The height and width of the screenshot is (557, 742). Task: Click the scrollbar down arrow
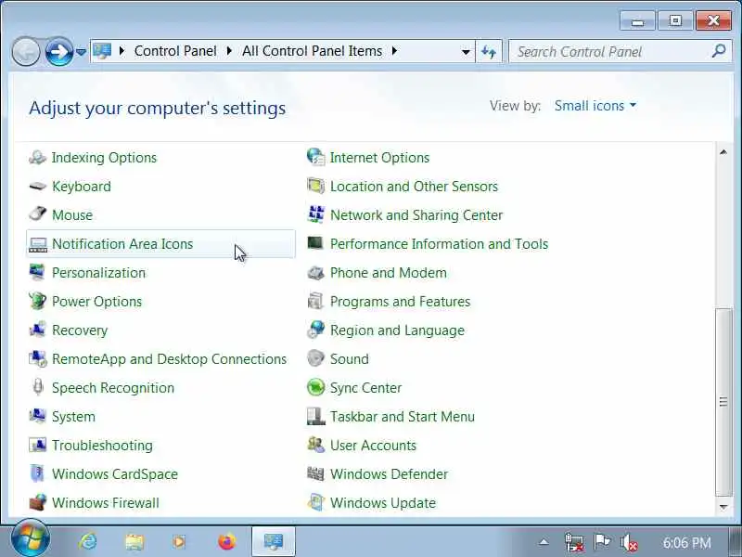723,507
